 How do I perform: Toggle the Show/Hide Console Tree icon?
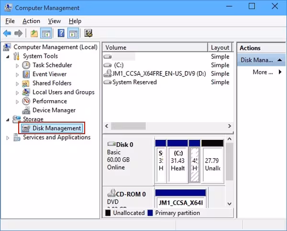tap(46, 33)
